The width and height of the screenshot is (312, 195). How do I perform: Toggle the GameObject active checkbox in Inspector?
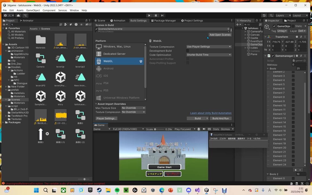(274, 26)
